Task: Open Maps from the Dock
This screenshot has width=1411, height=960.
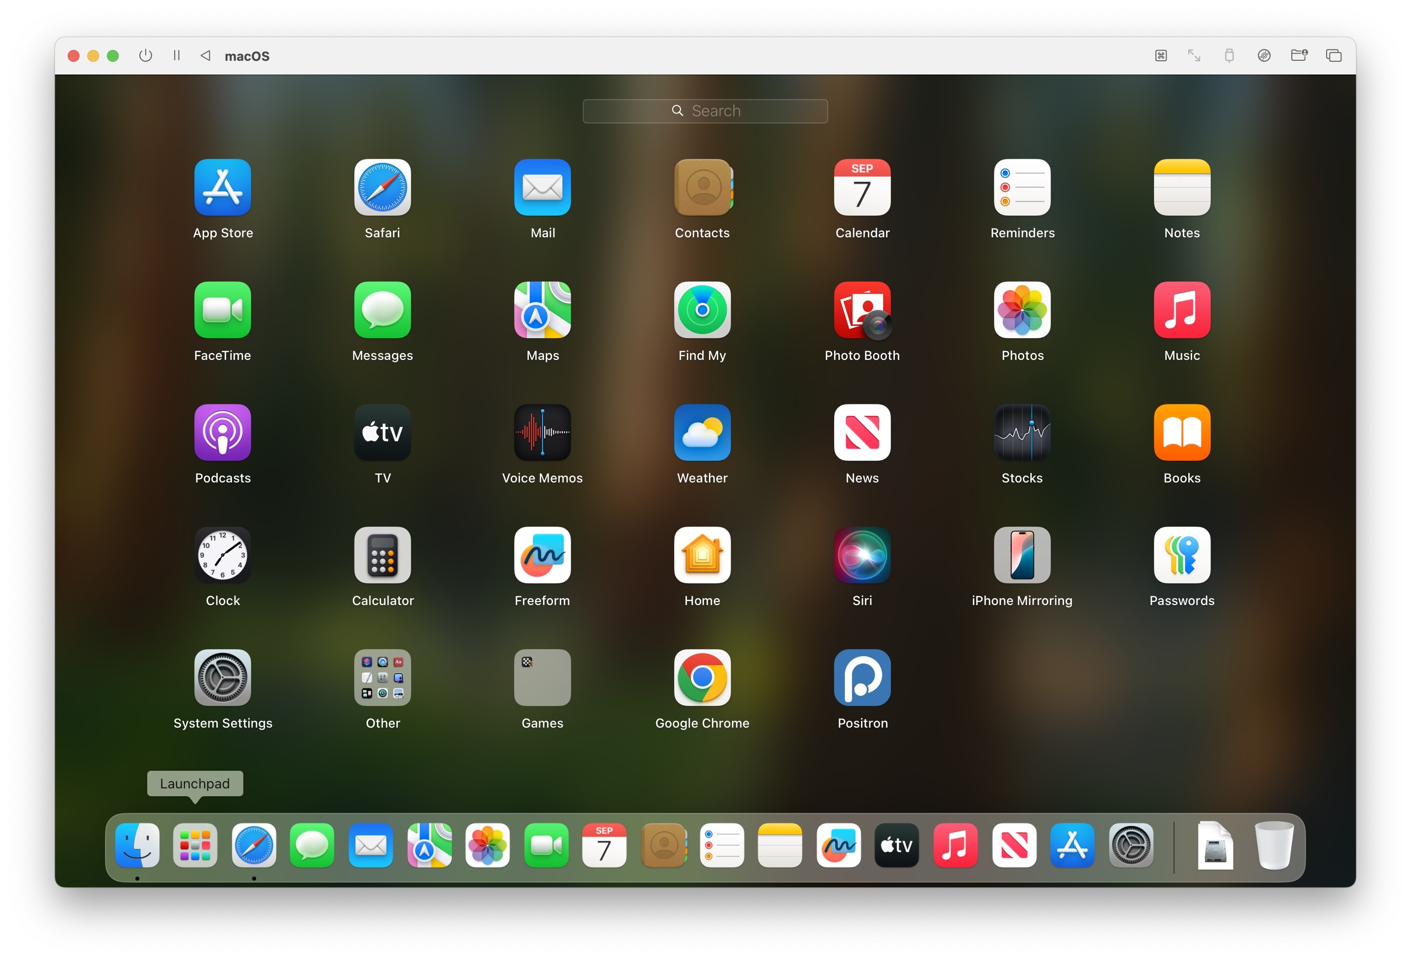Action: (x=429, y=845)
